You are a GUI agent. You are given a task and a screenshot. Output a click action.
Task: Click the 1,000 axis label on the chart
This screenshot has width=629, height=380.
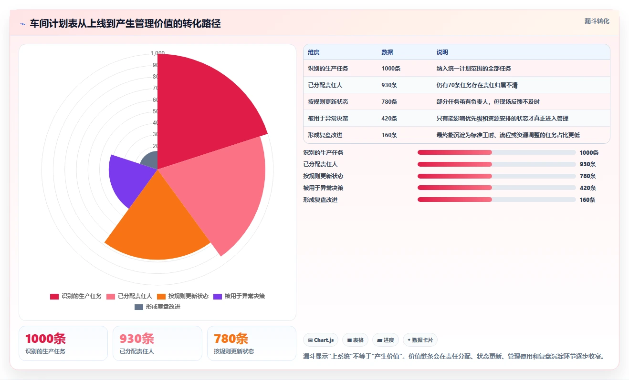coord(157,53)
